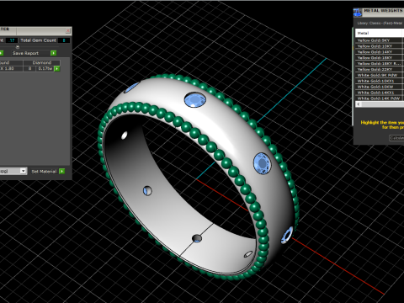
Task: Select the White Gold:10KW row
Action: 380,87
